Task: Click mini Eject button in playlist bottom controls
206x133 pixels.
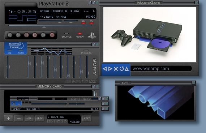Action: tap(65, 122)
